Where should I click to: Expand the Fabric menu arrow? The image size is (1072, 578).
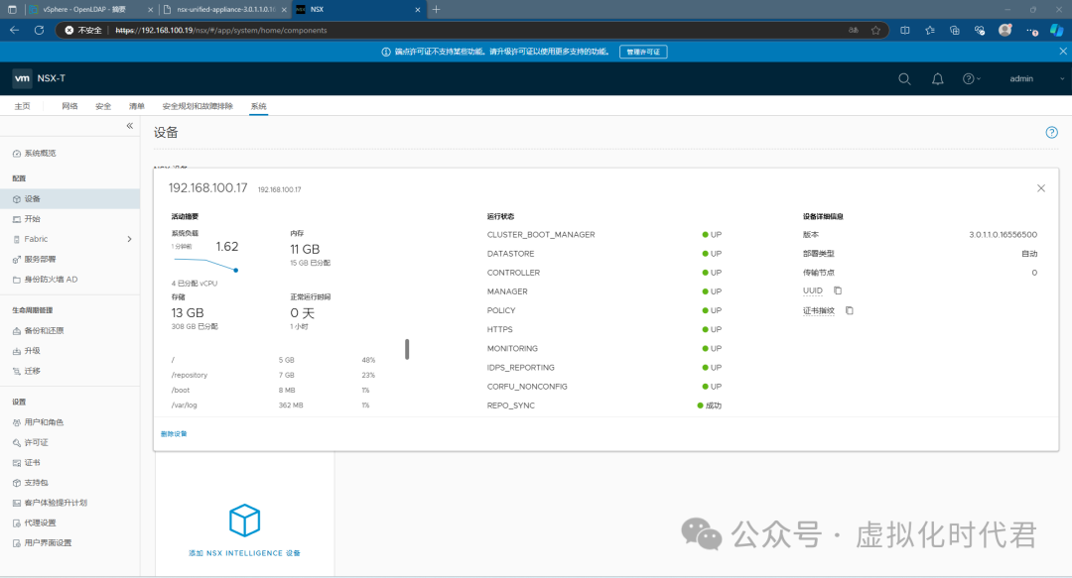click(x=129, y=239)
